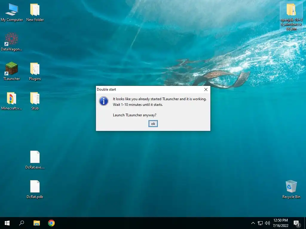Viewport: 306px width, 229px height.
Task: Open the Windows Start menu
Action: [7, 223]
